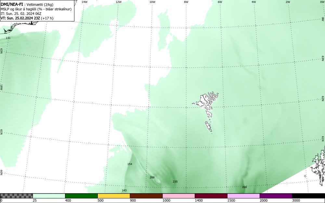325x203 pixels.
Task: Select the black legend swatch above 3000
Action: (x=308, y=196)
